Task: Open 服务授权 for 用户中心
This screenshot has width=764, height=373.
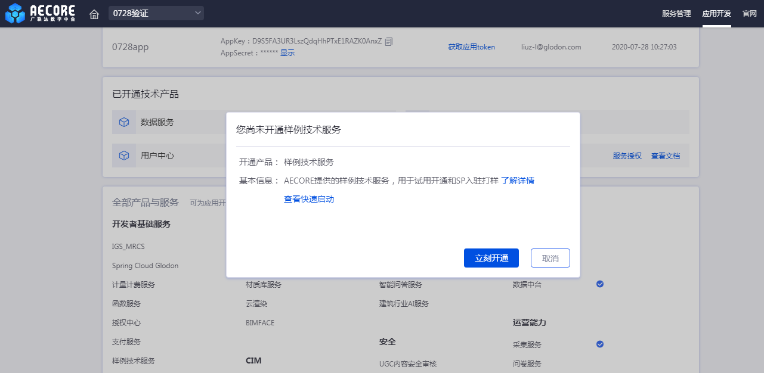Action: tap(627, 156)
